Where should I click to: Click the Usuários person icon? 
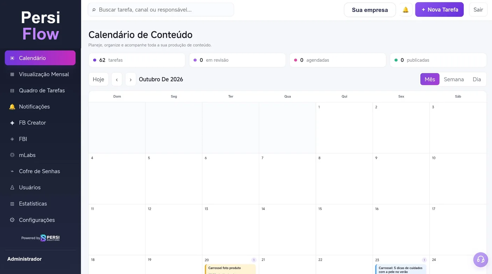point(12,187)
